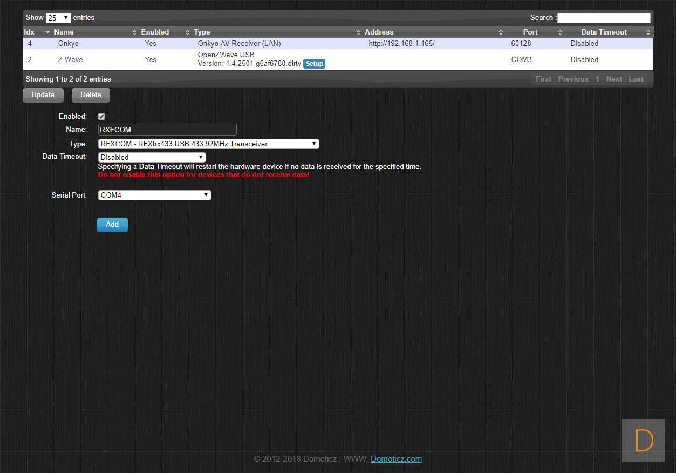Image resolution: width=676 pixels, height=473 pixels.
Task: Click the orange D Domoticz logo
Action: (643, 441)
